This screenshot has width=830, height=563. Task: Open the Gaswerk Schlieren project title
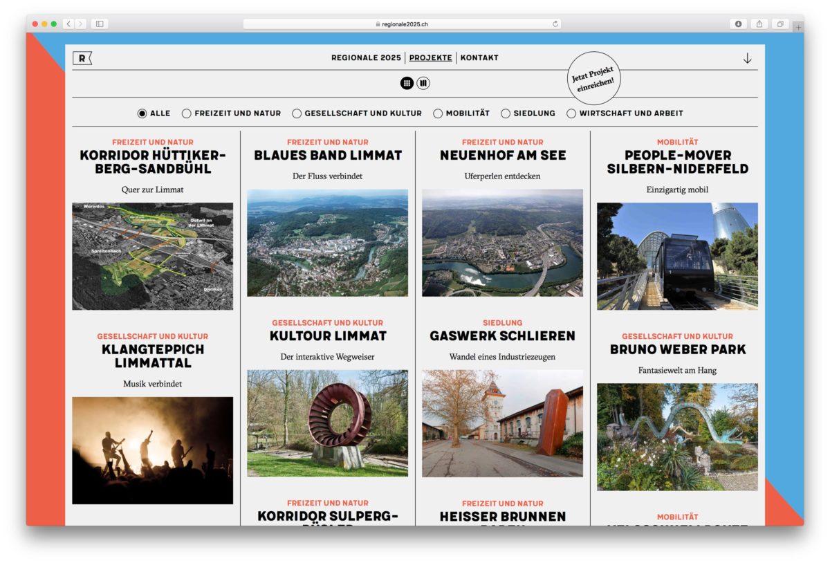click(502, 336)
